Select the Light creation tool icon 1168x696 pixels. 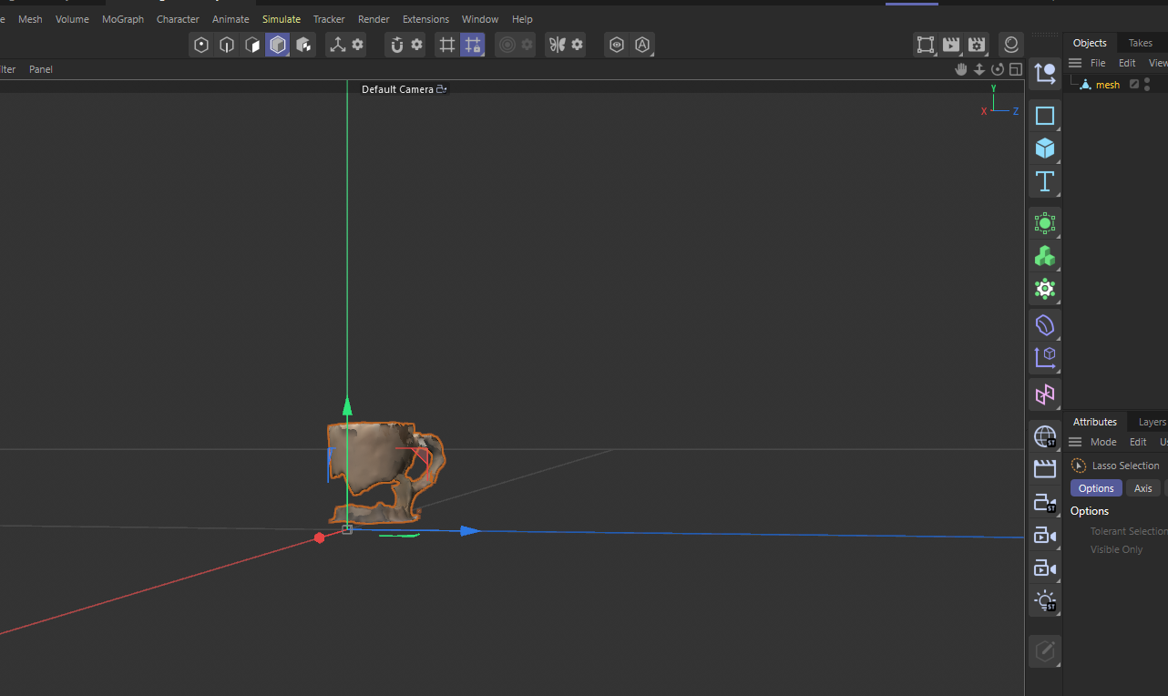point(1045,600)
